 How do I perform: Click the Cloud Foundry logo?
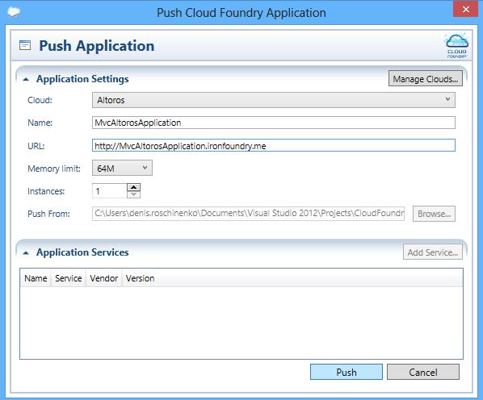457,46
